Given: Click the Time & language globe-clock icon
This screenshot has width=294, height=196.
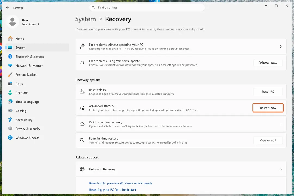Looking at the screenshot, I should click(10, 101).
